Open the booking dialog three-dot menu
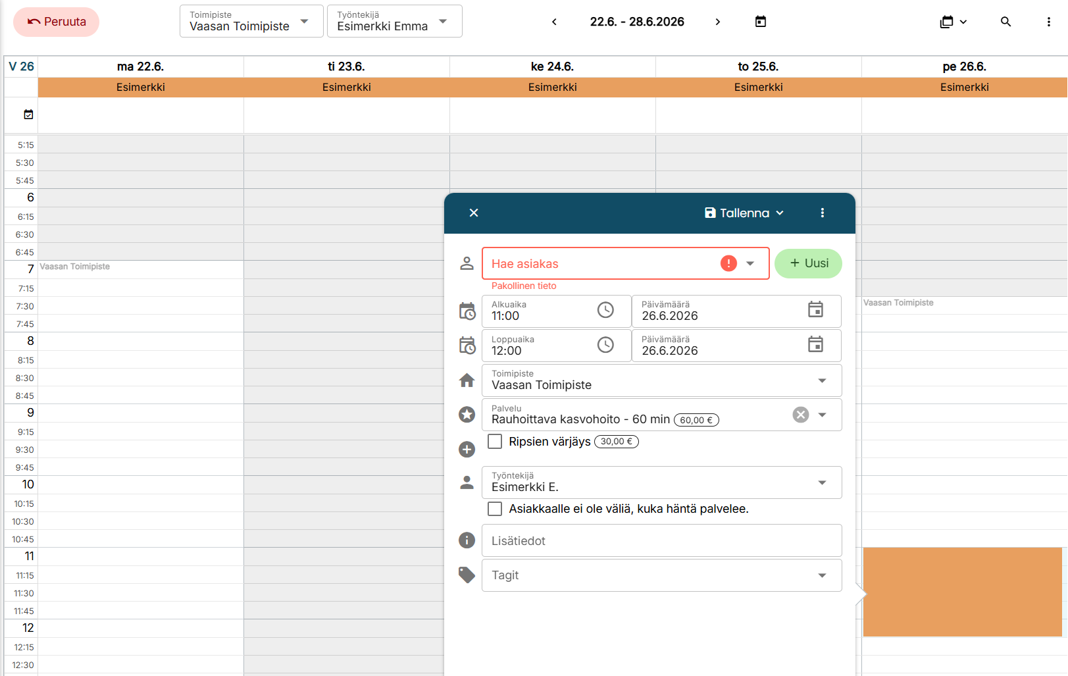 tap(822, 213)
